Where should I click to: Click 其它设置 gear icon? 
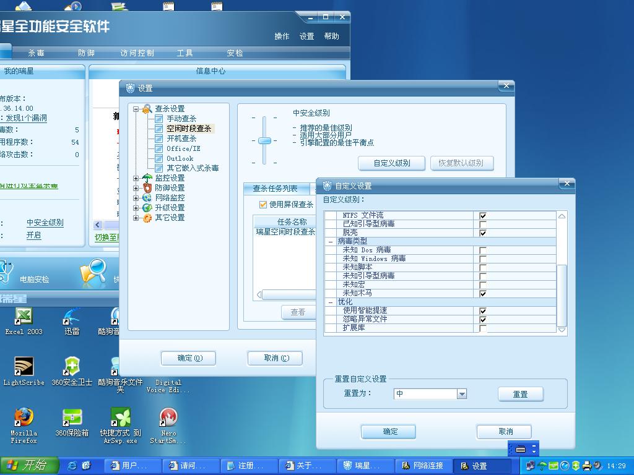point(147,218)
